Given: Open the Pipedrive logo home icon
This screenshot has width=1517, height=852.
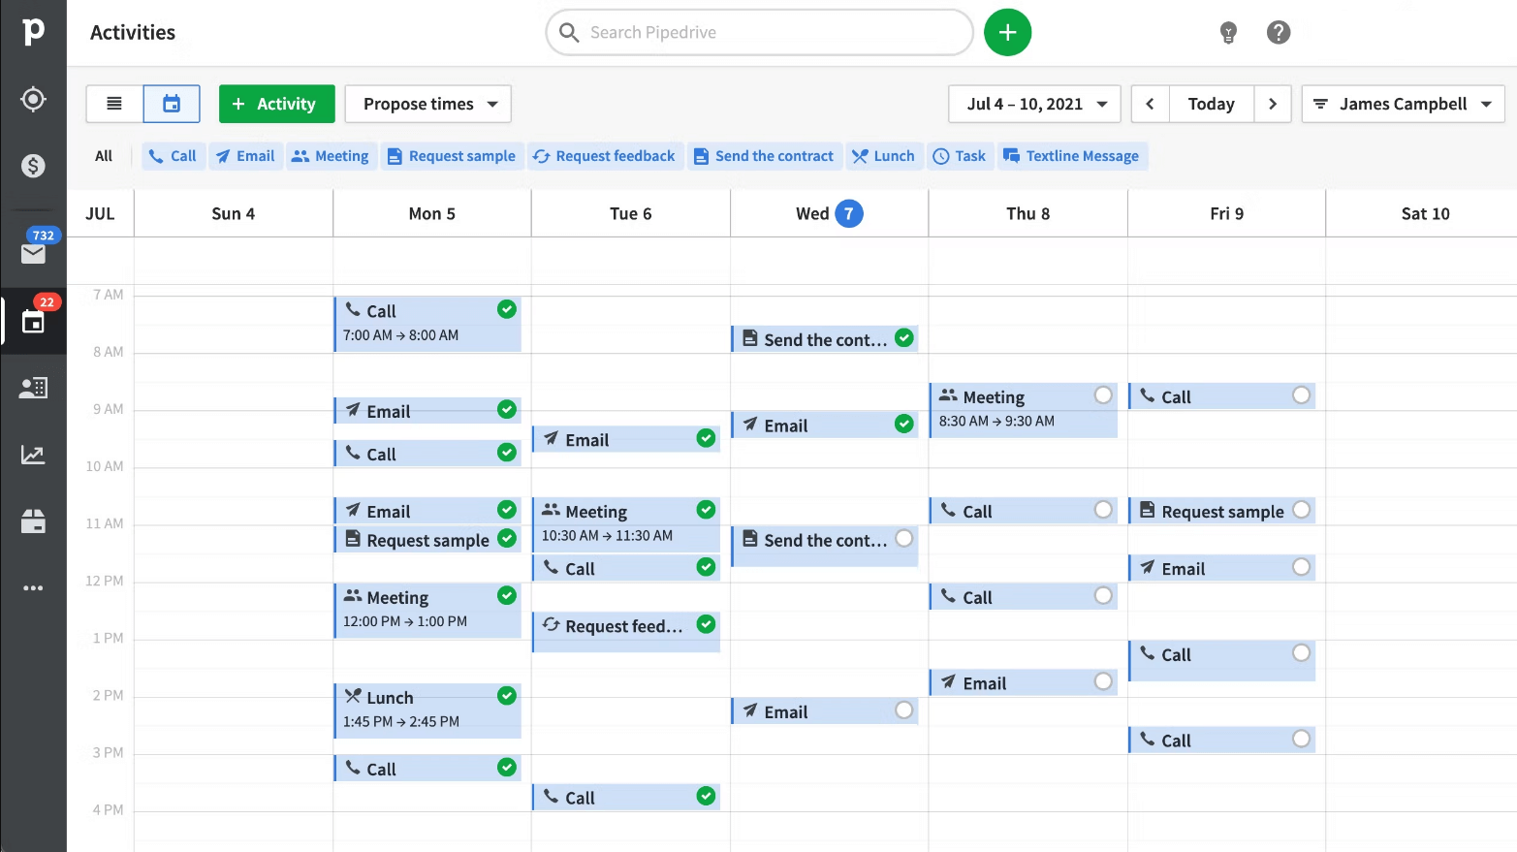Looking at the screenshot, I should pyautogui.click(x=33, y=31).
